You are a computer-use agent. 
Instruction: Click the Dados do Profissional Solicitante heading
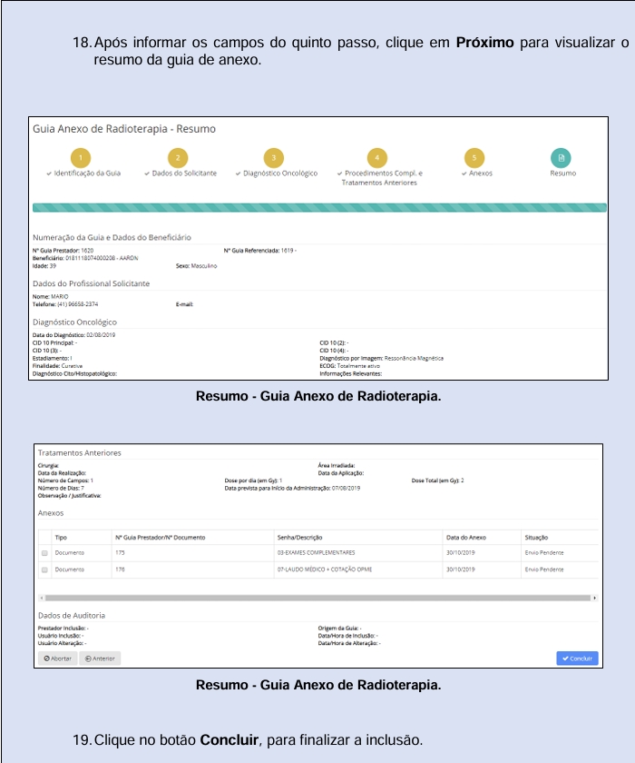click(x=92, y=283)
